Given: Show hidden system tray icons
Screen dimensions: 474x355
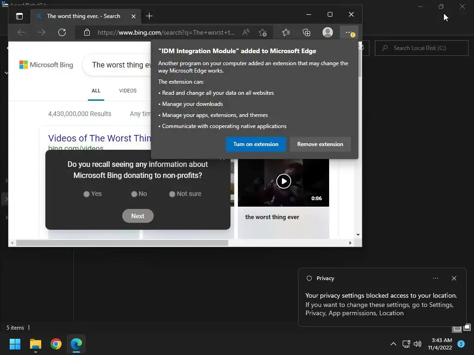Looking at the screenshot, I should 393,344.
